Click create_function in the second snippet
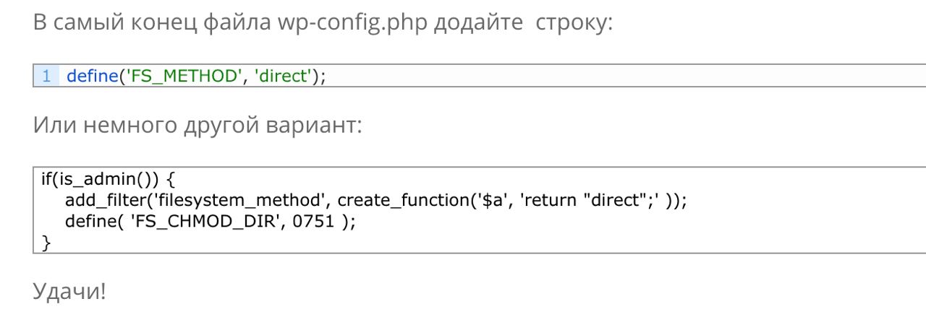The width and height of the screenshot is (926, 330). pyautogui.click(x=402, y=199)
